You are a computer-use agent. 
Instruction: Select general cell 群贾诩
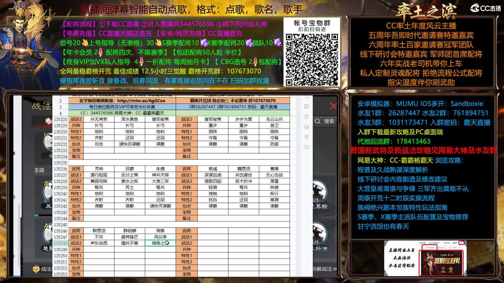coord(99,231)
